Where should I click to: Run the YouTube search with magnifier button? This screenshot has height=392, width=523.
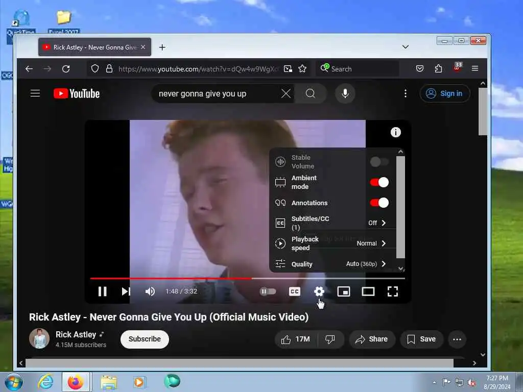tap(311, 94)
